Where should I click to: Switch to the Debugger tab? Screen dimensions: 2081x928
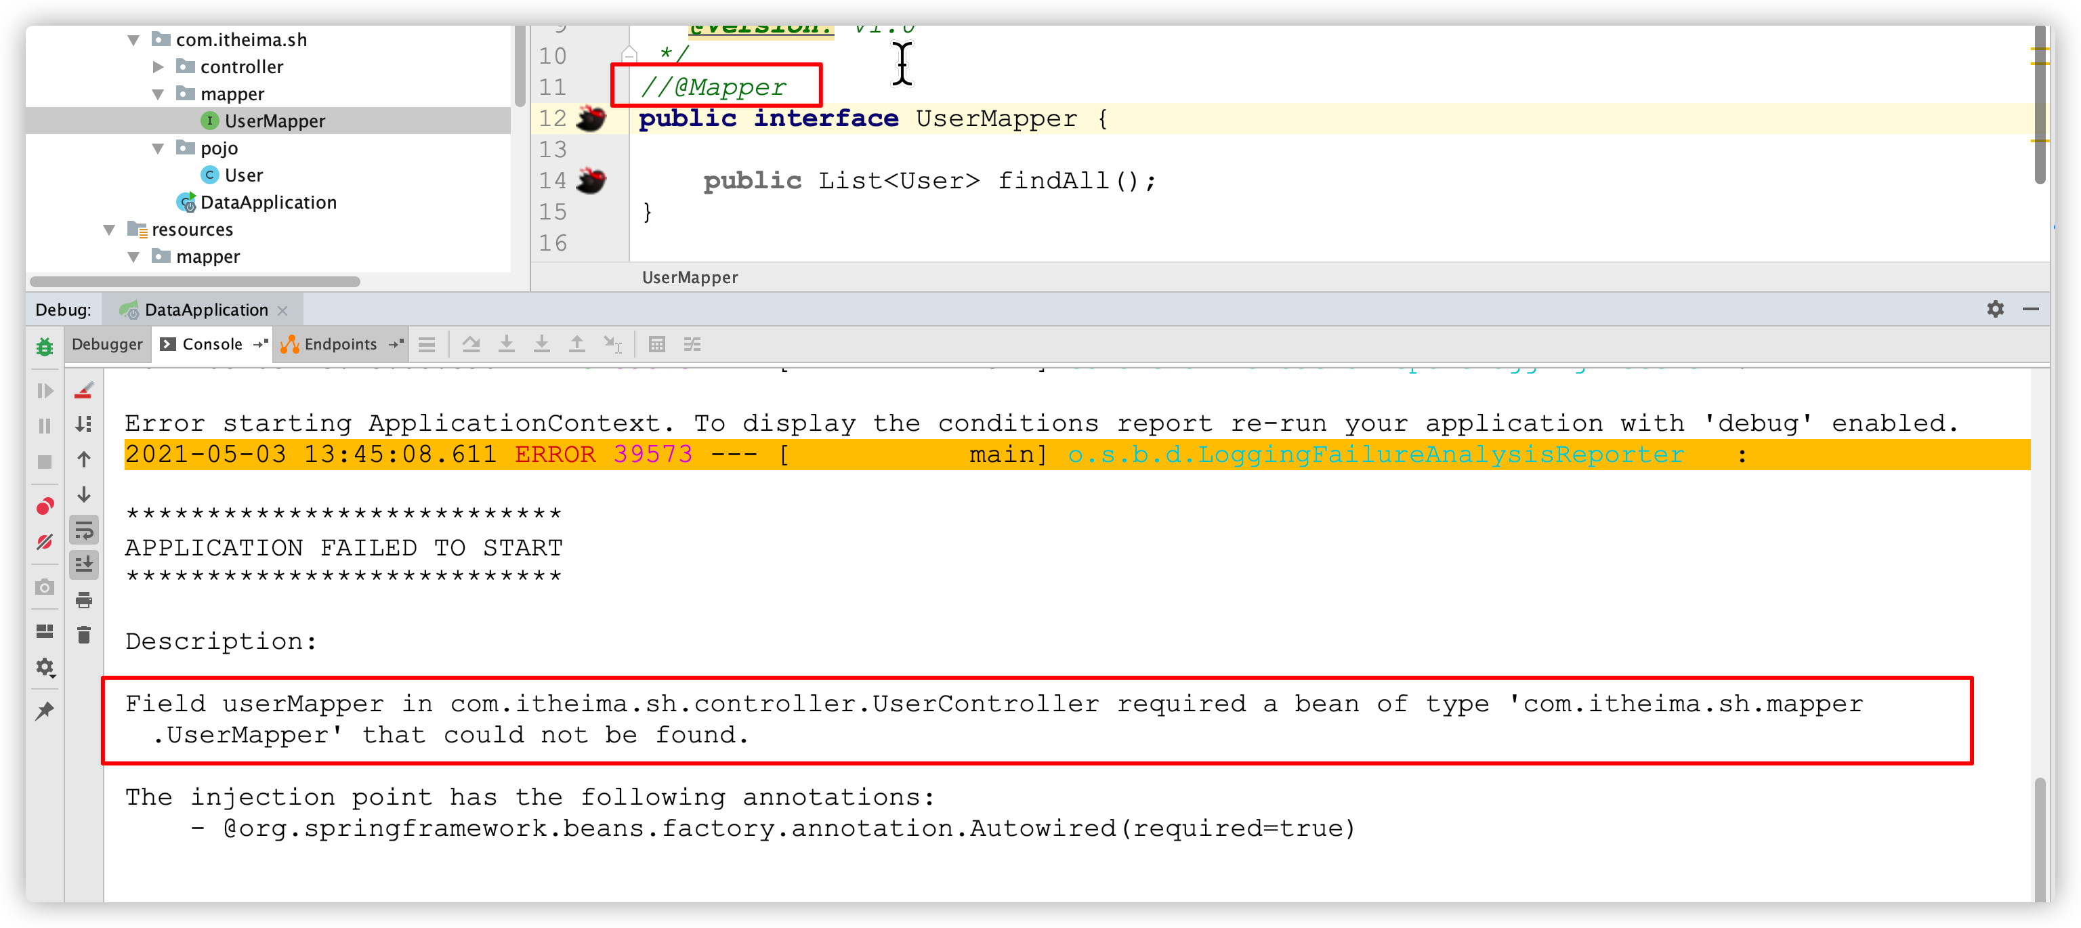point(109,343)
